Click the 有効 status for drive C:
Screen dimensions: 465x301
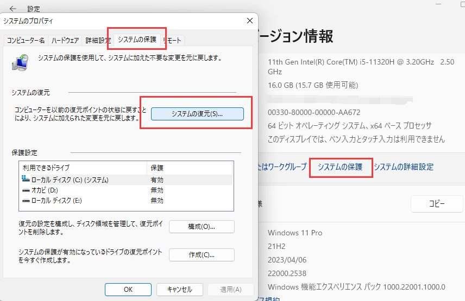point(157,180)
